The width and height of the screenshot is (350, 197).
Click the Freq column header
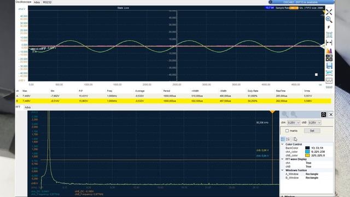pos(109,91)
